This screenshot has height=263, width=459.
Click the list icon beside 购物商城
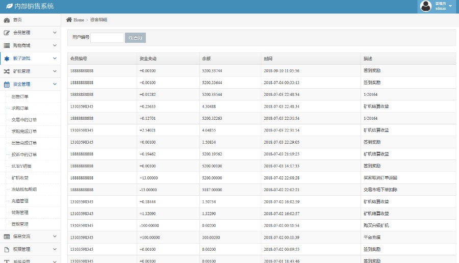[x=7, y=45]
